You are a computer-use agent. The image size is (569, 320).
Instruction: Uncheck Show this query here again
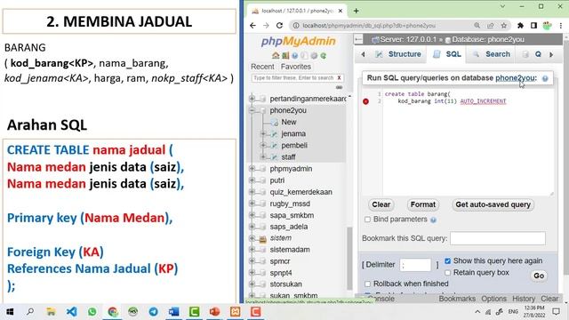(x=447, y=260)
